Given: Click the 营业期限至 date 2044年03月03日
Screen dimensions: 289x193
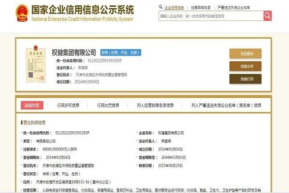Looking at the screenshot, I should pyautogui.click(x=173, y=157).
